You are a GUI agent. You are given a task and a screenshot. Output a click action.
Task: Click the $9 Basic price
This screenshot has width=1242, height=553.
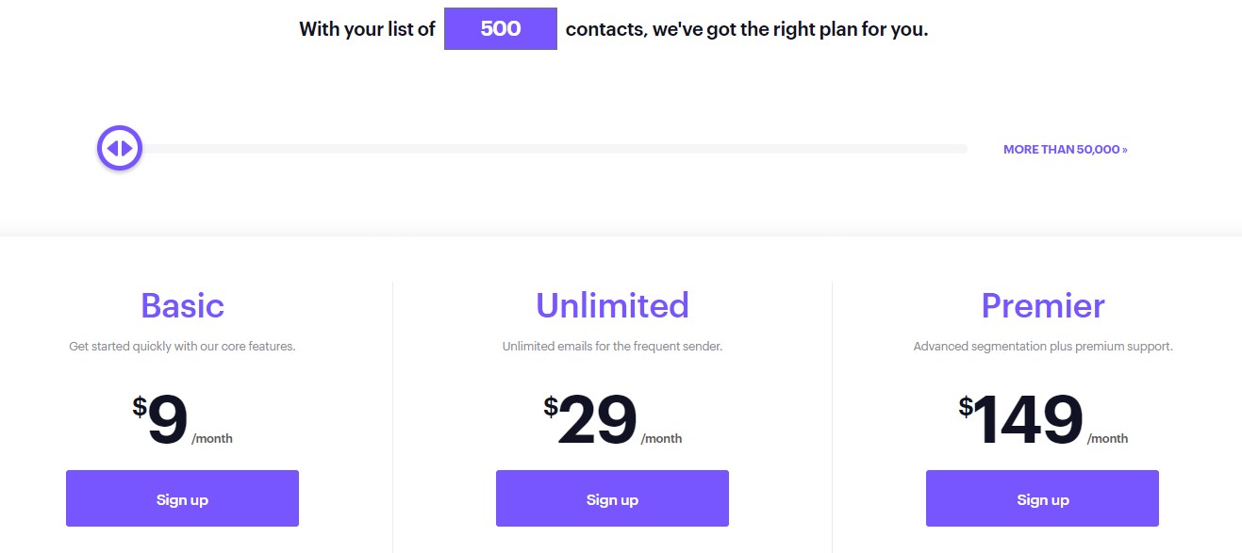tap(168, 420)
